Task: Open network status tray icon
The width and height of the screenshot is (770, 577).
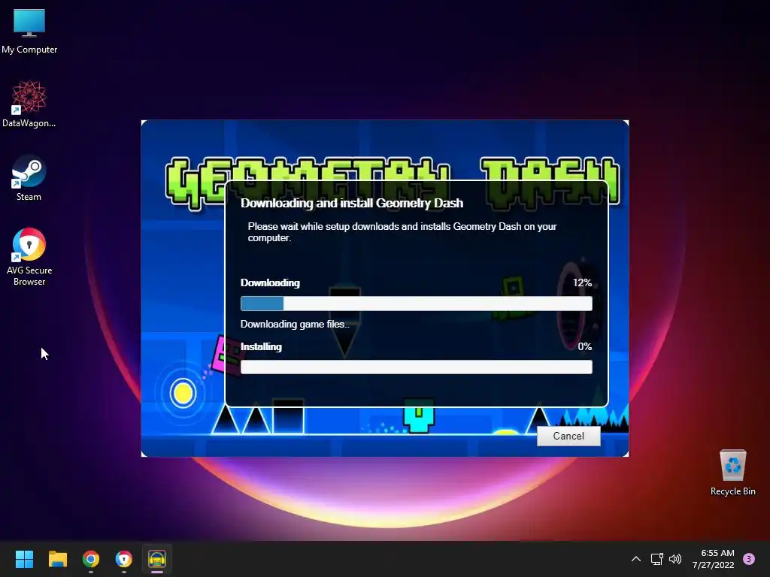Action: click(x=656, y=559)
